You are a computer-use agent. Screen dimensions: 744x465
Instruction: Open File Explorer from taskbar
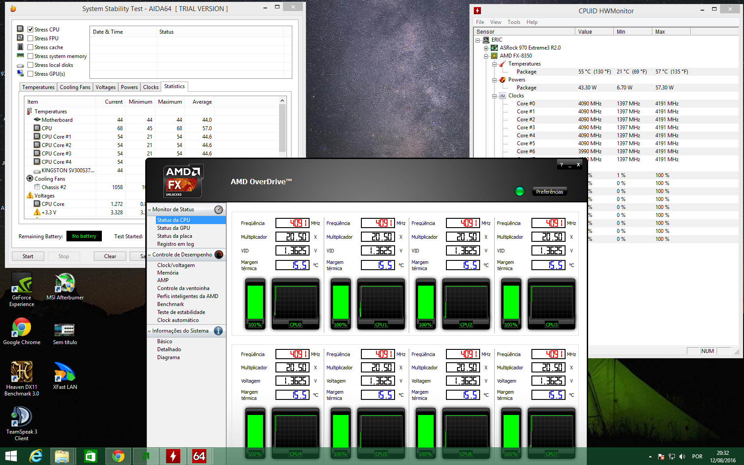pyautogui.click(x=62, y=456)
